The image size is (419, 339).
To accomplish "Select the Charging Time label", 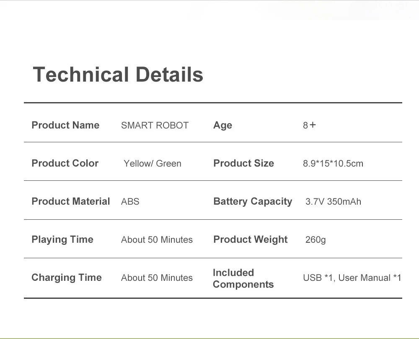I will (67, 278).
